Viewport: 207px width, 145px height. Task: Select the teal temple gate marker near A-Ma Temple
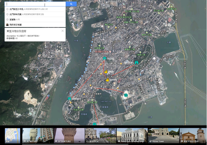pos(69,98)
